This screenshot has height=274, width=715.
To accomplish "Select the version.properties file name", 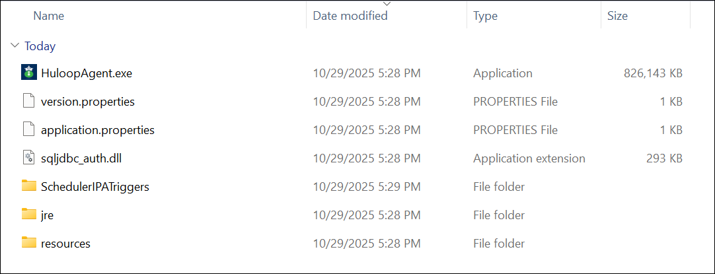I will pos(88,102).
